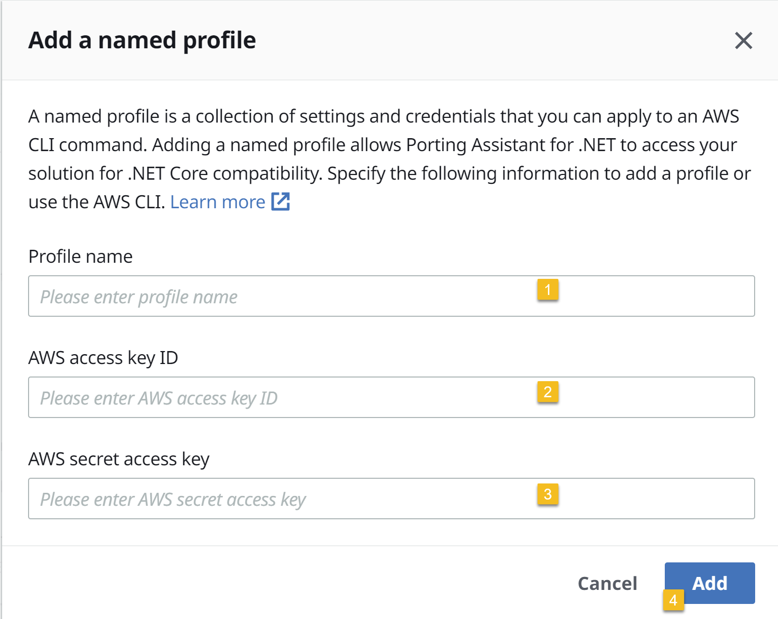Open the Learn more link
This screenshot has height=619, width=778.
click(218, 202)
